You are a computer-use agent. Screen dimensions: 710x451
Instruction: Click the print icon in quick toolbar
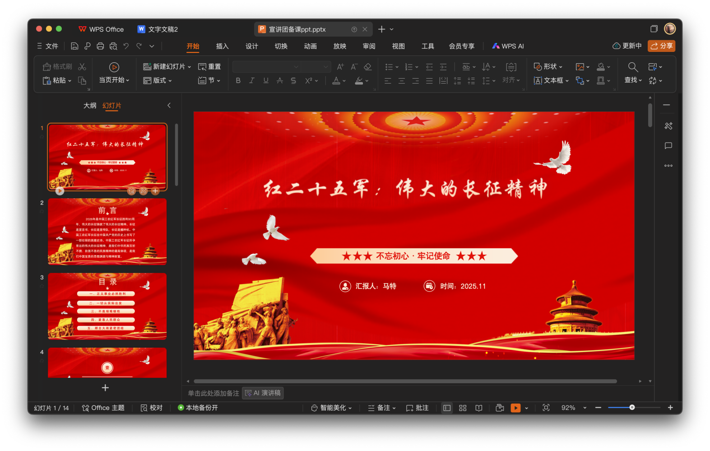click(100, 46)
